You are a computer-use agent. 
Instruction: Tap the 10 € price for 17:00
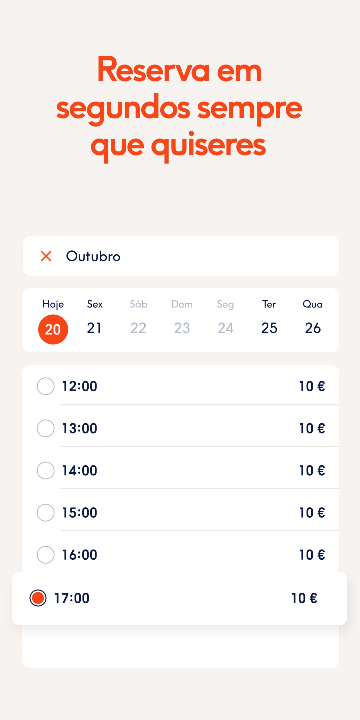coord(304,598)
